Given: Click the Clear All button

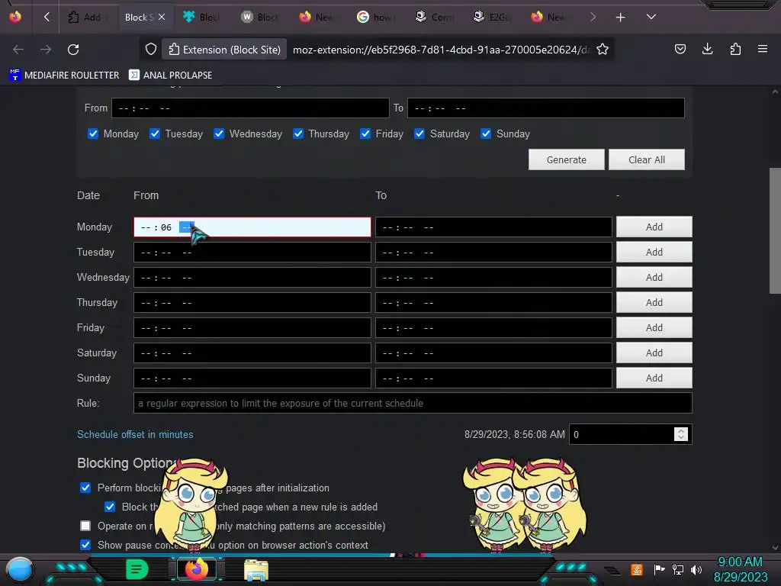Looking at the screenshot, I should (647, 159).
